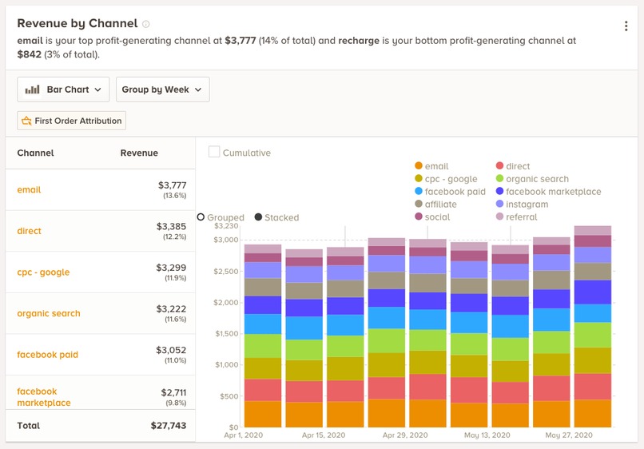Click the info icon beside Revenue by Channel
Image resolution: width=644 pixels, height=449 pixels.
[145, 24]
